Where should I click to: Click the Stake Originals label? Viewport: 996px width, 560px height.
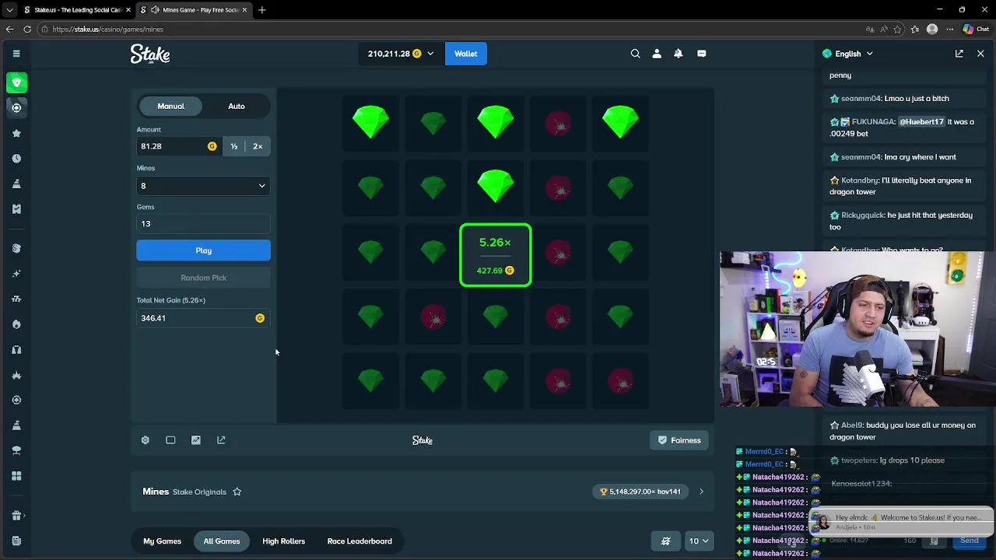coord(199,492)
